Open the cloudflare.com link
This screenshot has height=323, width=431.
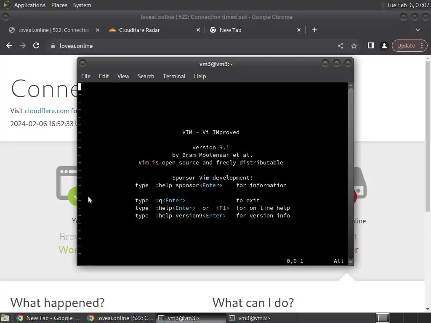point(47,111)
